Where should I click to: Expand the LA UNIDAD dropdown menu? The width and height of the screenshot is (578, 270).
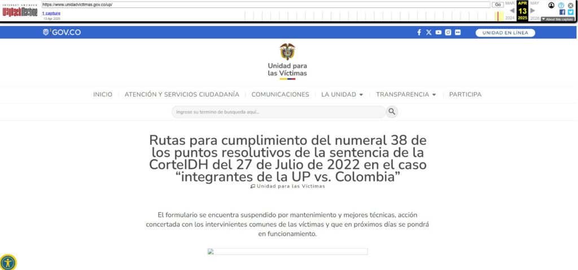click(x=343, y=94)
